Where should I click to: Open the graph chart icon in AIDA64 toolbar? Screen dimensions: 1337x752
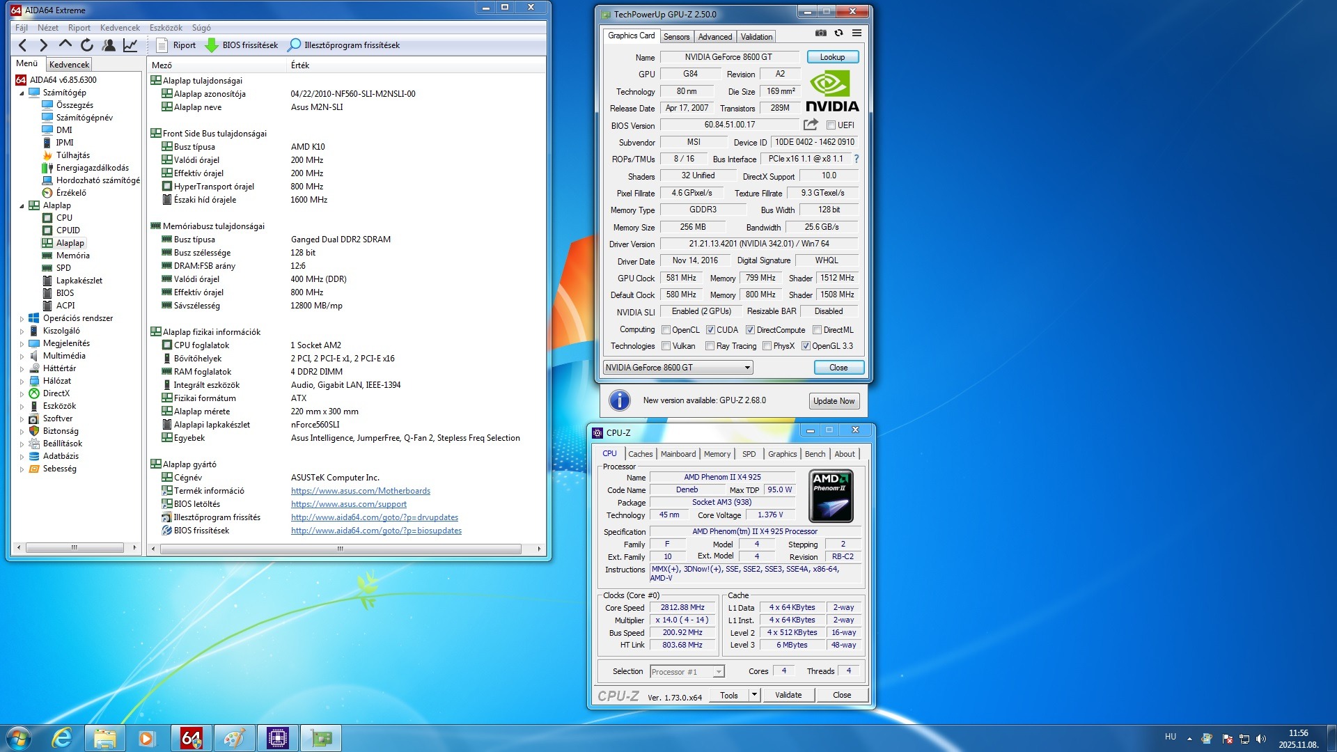(x=130, y=45)
